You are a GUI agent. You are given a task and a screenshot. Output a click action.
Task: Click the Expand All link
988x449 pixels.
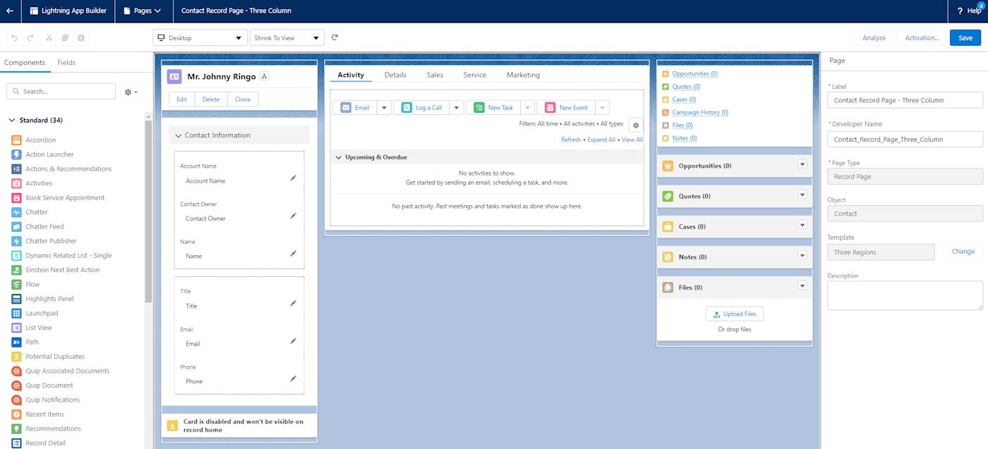[601, 140]
